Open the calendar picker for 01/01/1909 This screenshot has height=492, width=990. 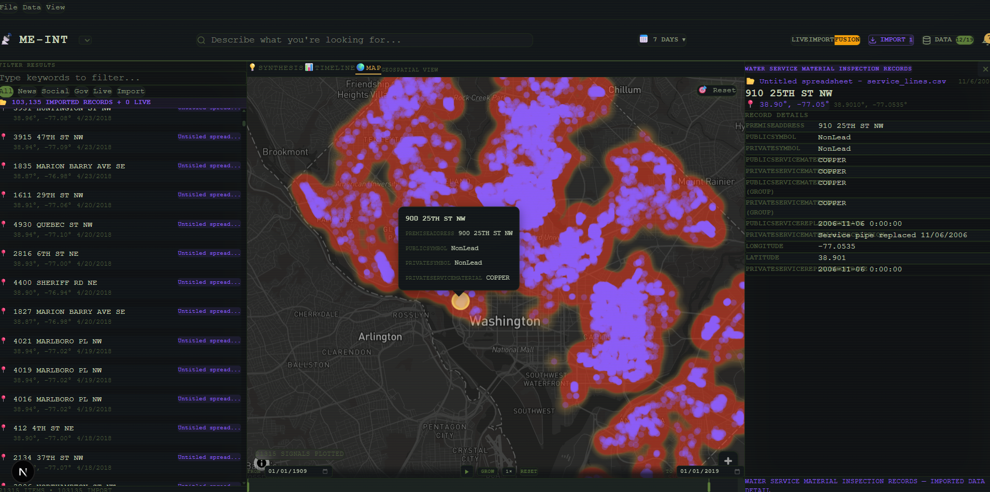point(325,471)
